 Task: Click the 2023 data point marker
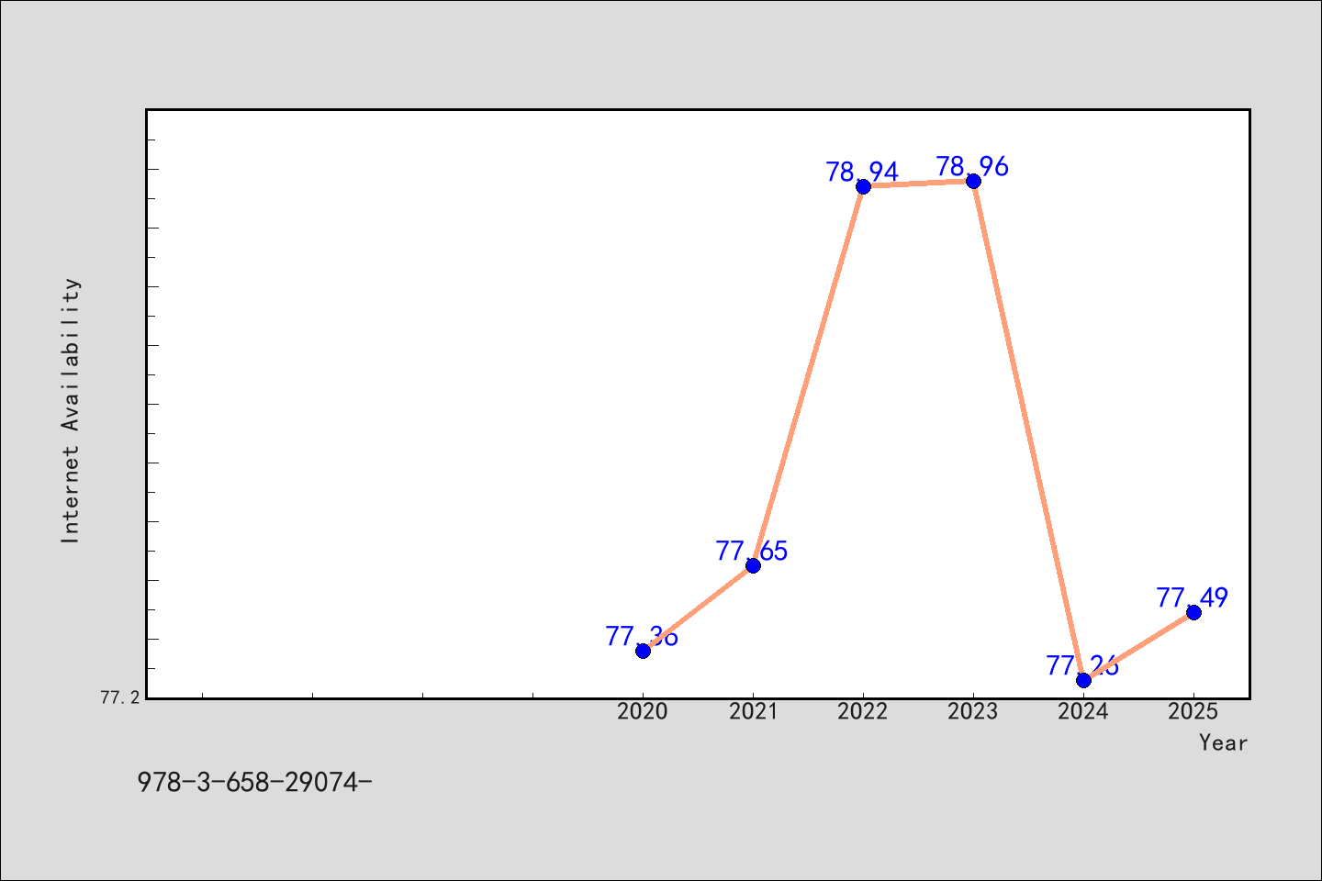(x=973, y=181)
